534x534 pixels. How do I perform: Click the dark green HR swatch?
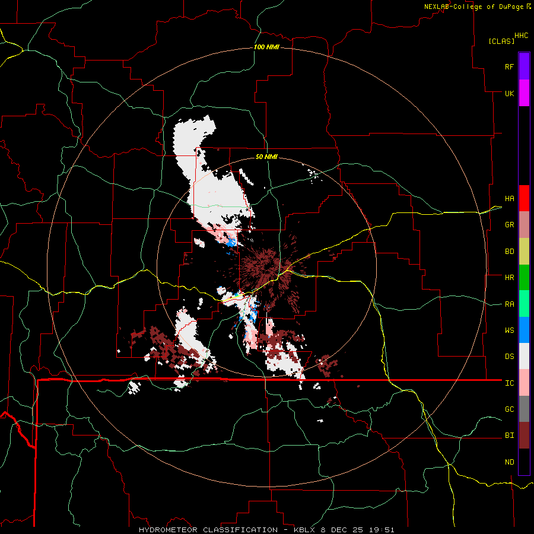524,277
